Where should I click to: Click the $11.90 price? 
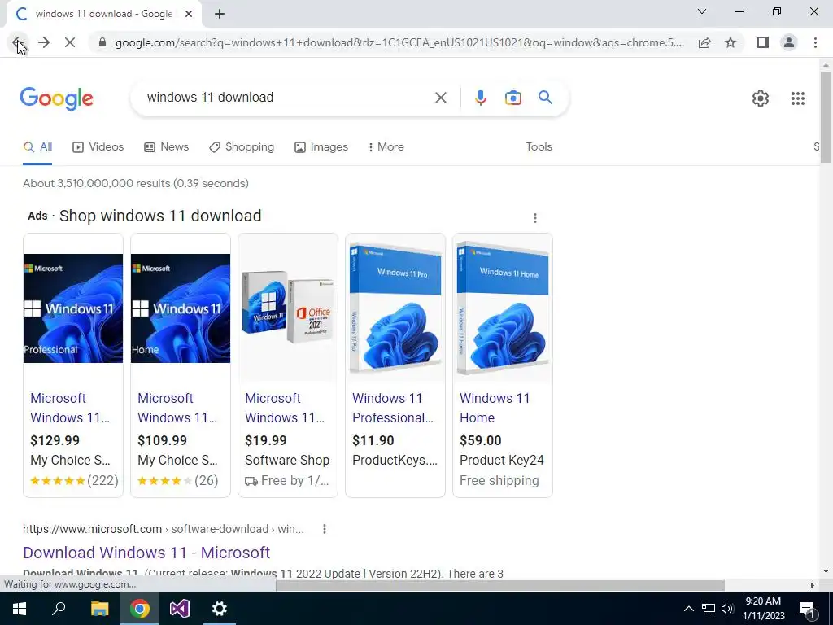coord(373,440)
